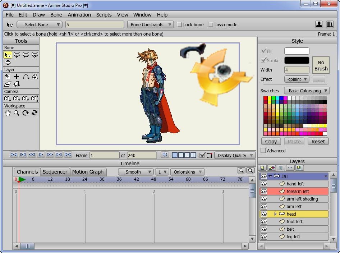Pick the Pan Workspace hand tool
The width and height of the screenshot is (340, 253).
[8, 113]
